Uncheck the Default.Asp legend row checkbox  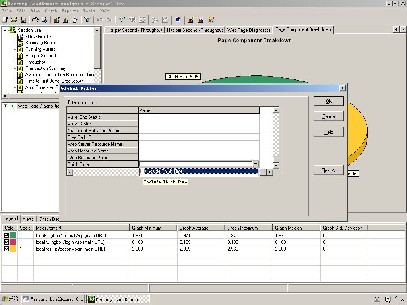coord(6,236)
